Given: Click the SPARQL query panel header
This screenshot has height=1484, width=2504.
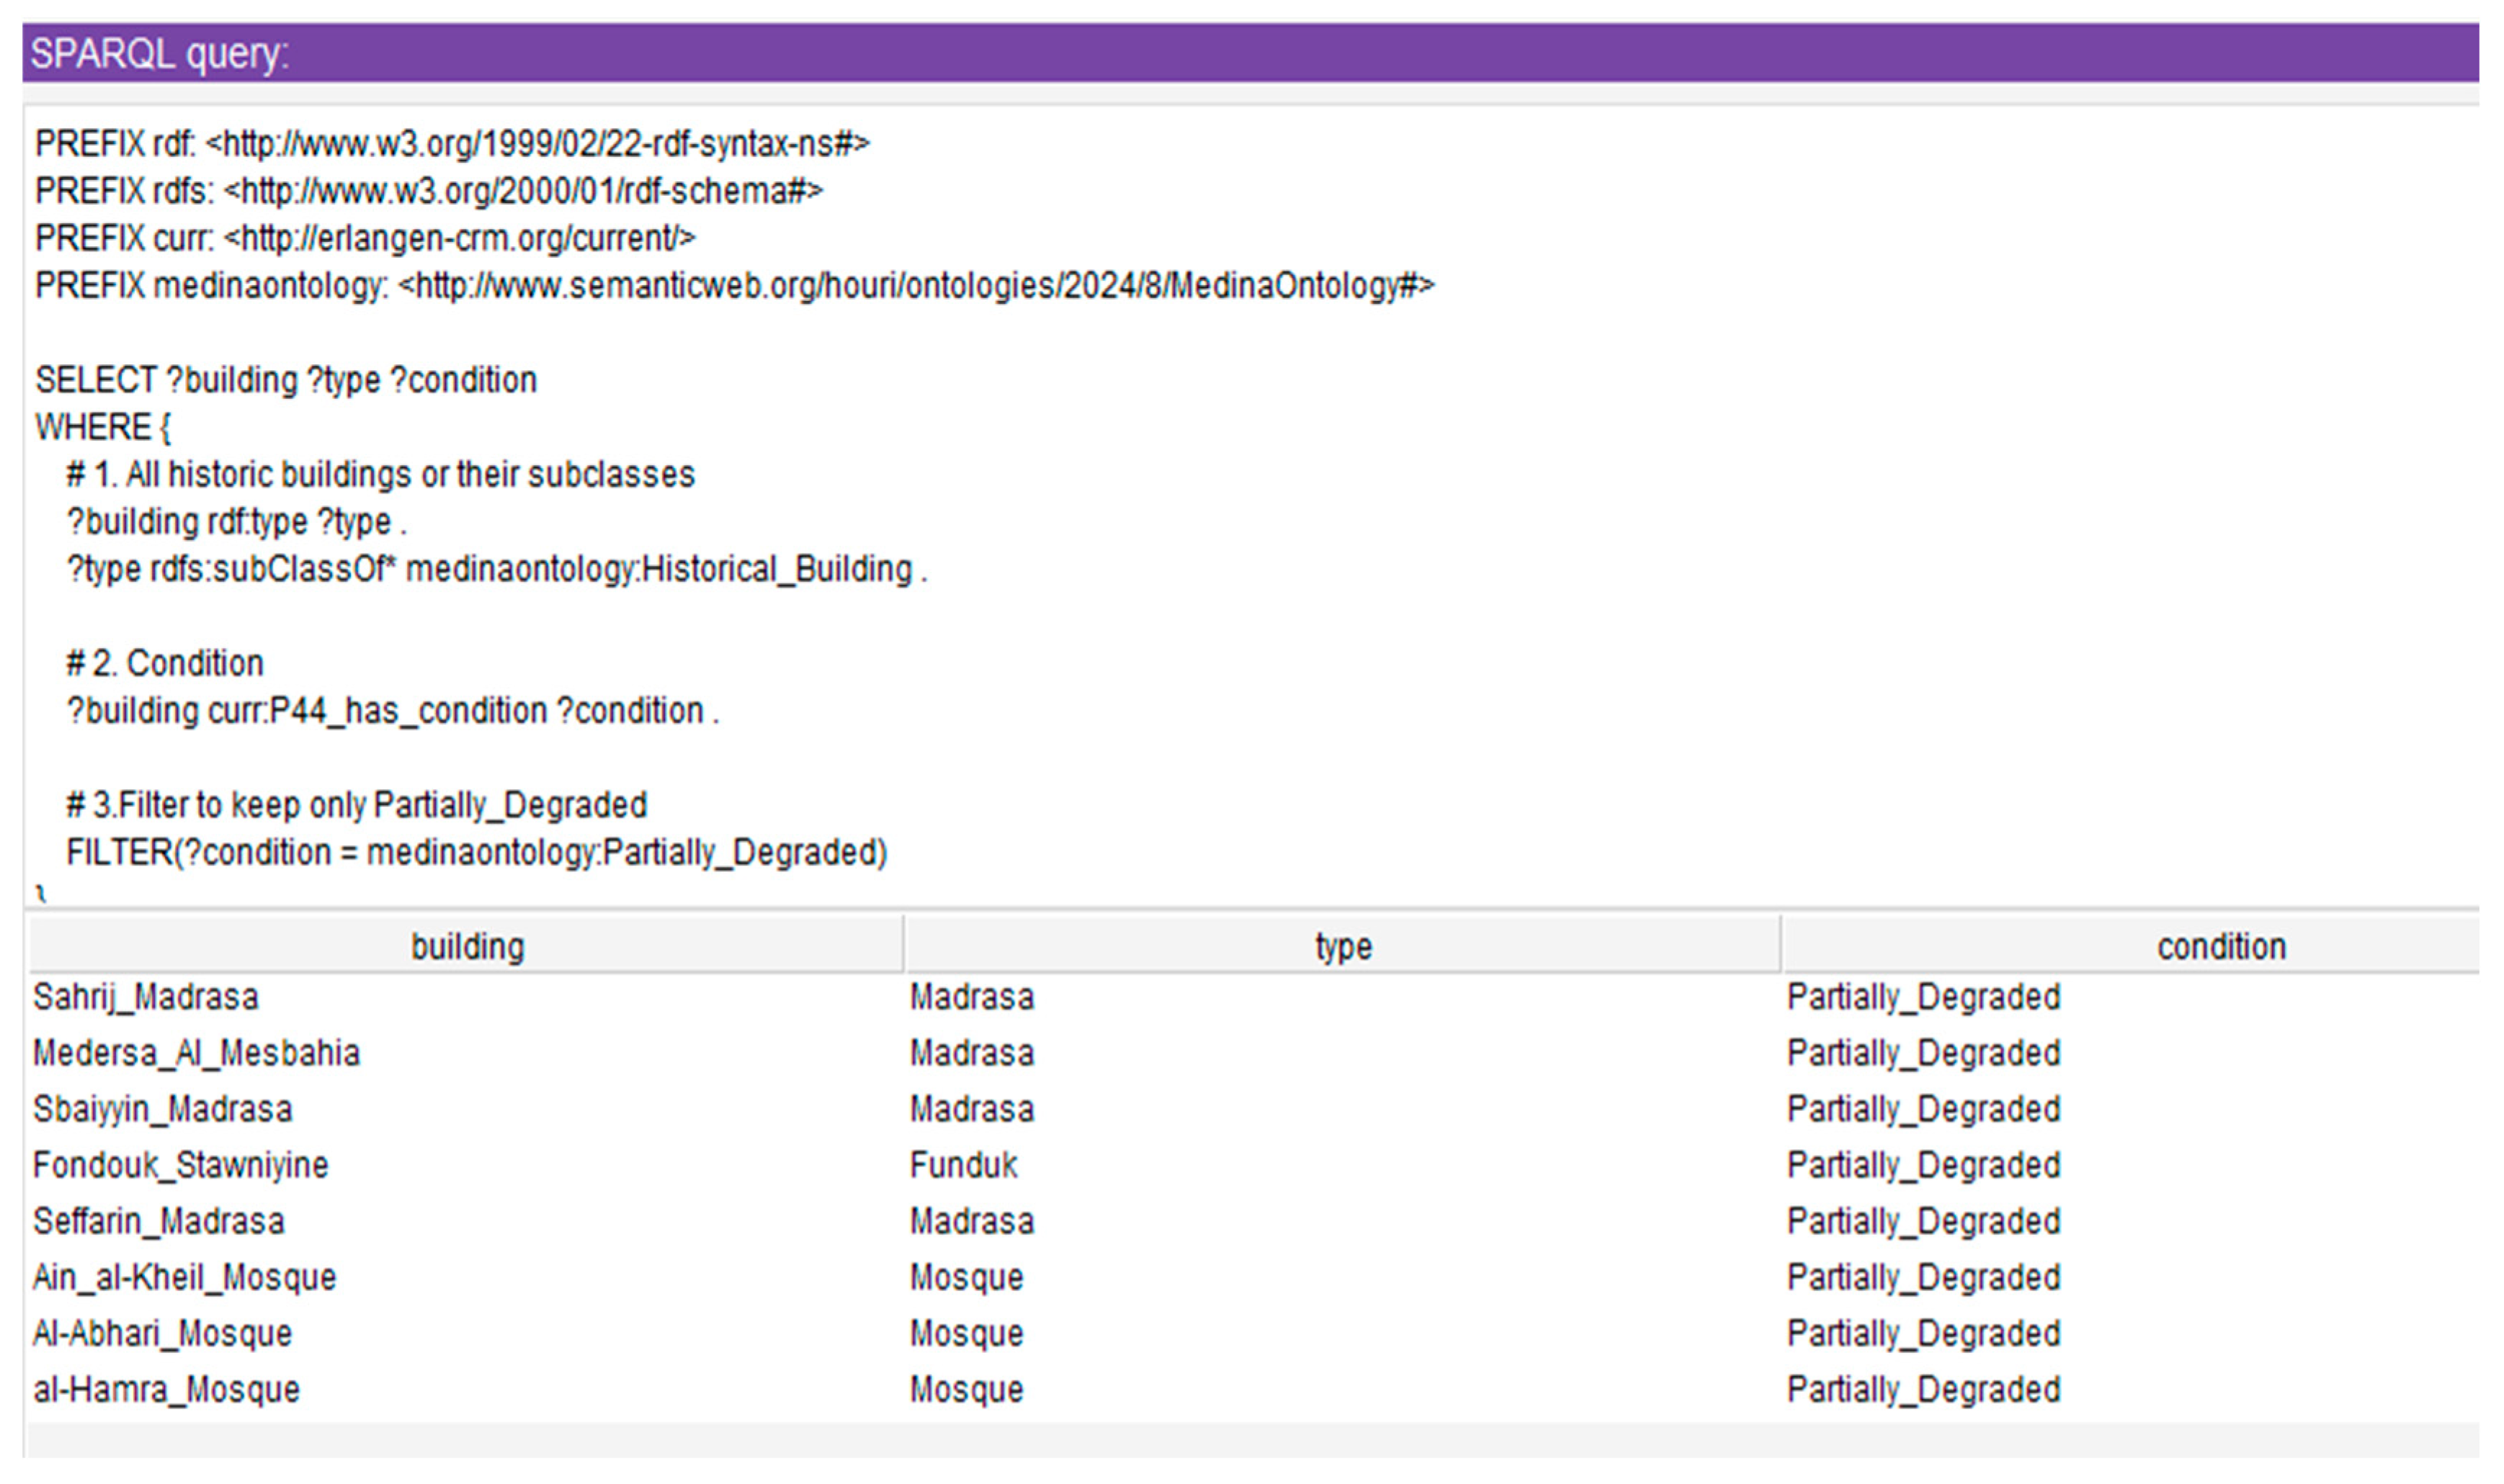Looking at the screenshot, I should pos(1251,52).
